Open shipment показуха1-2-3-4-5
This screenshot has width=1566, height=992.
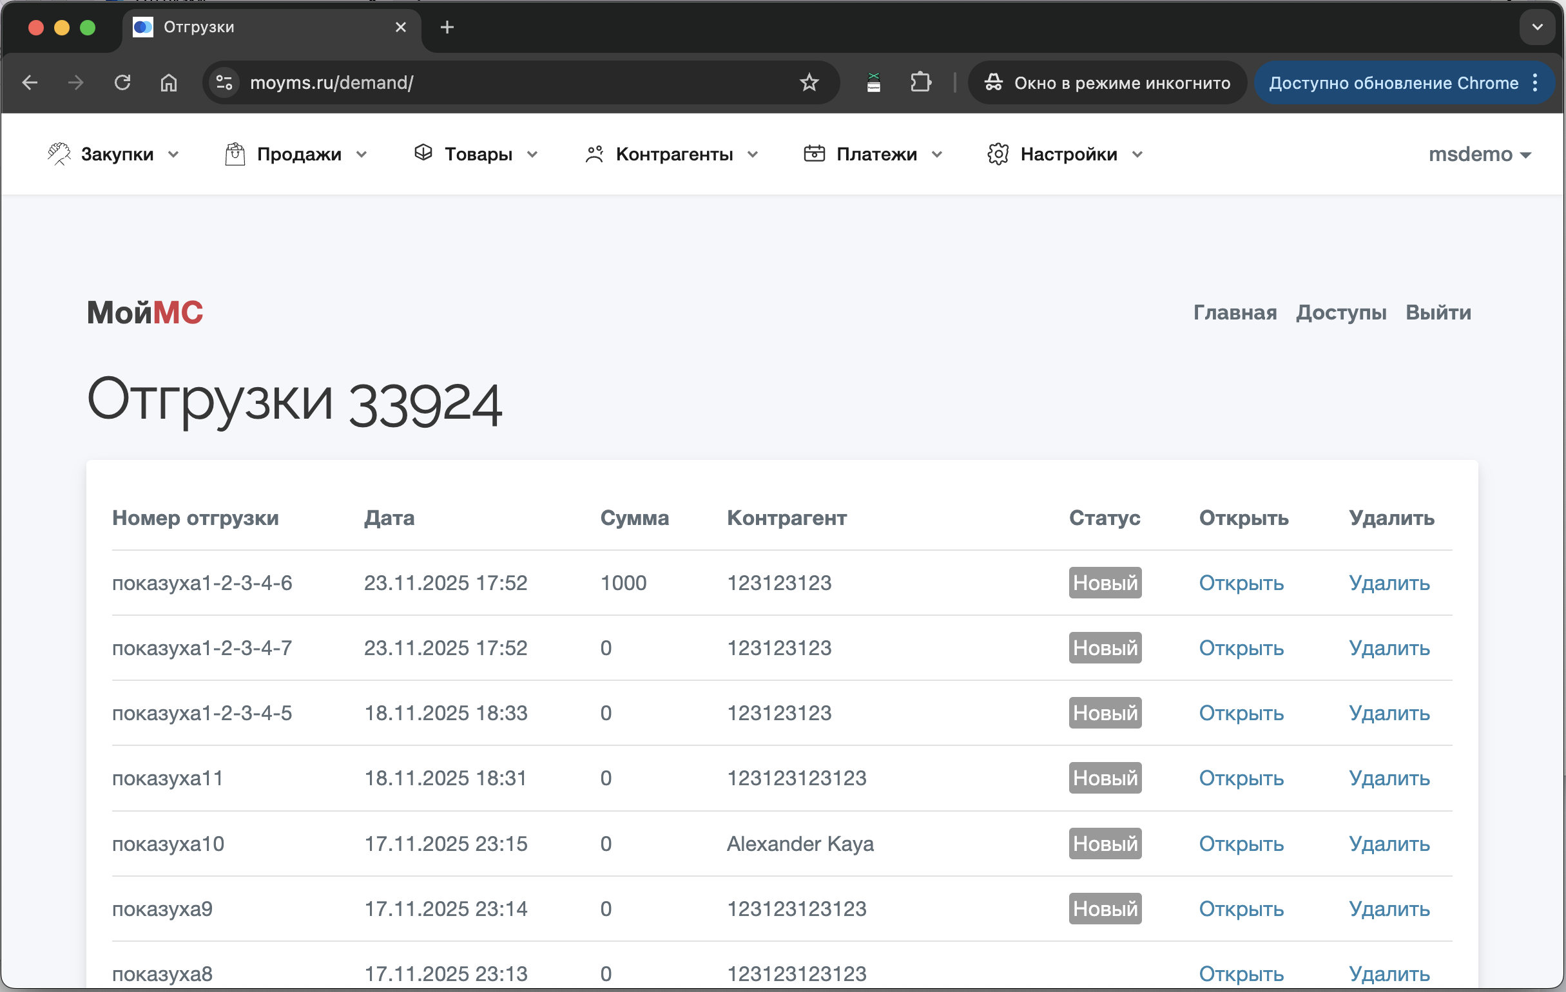tap(1241, 713)
